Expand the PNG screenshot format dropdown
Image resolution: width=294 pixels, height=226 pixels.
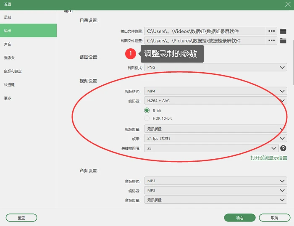215,67
